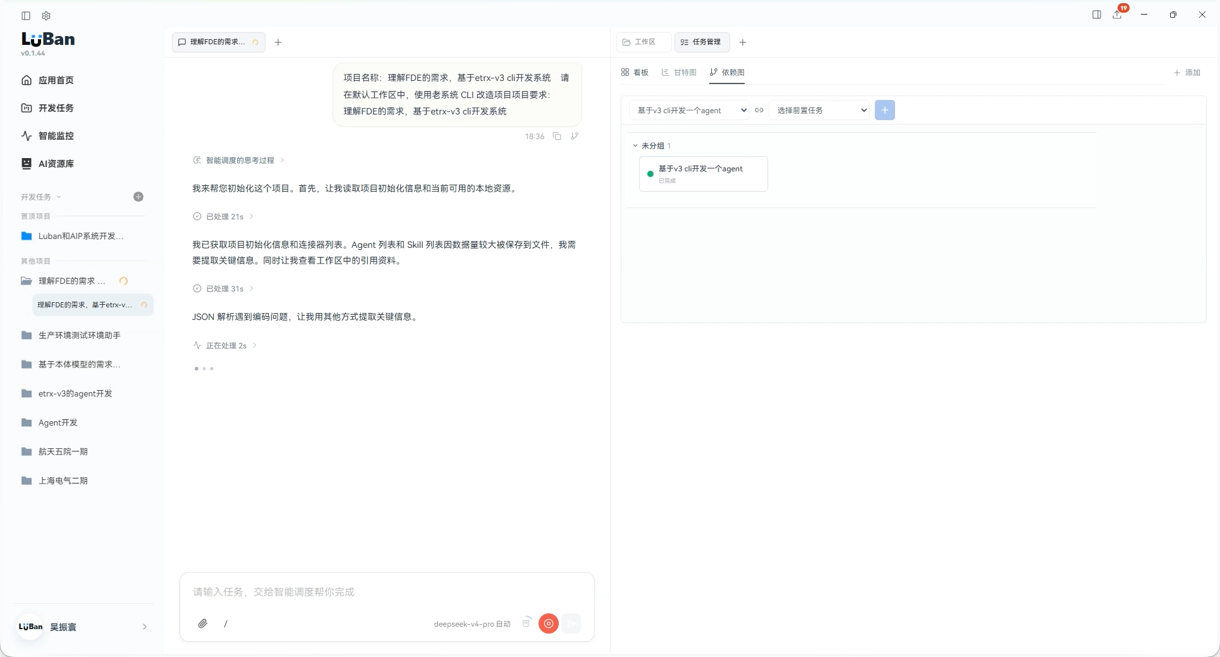The image size is (1220, 657).
Task: Branch from the user message icon
Action: (575, 136)
